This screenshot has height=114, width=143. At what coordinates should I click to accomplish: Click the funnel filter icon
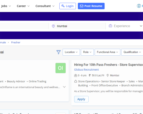tap(59, 52)
